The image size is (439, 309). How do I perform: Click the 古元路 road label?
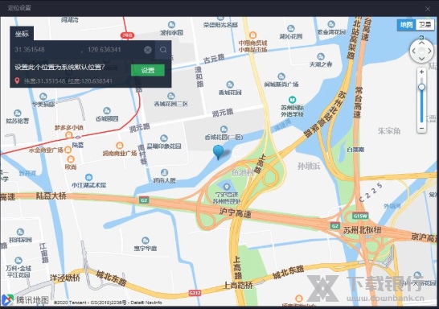coord(214,59)
